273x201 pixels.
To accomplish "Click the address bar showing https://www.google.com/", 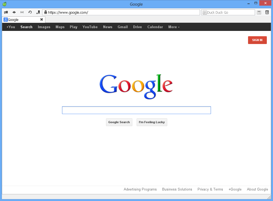I will 121,12.
